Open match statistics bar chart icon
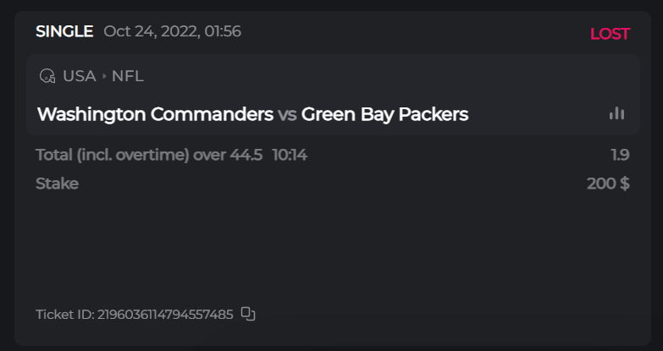This screenshot has height=351, width=663. (616, 113)
